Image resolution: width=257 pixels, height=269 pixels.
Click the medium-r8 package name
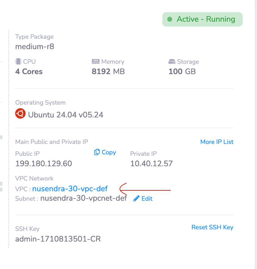(x=35, y=47)
